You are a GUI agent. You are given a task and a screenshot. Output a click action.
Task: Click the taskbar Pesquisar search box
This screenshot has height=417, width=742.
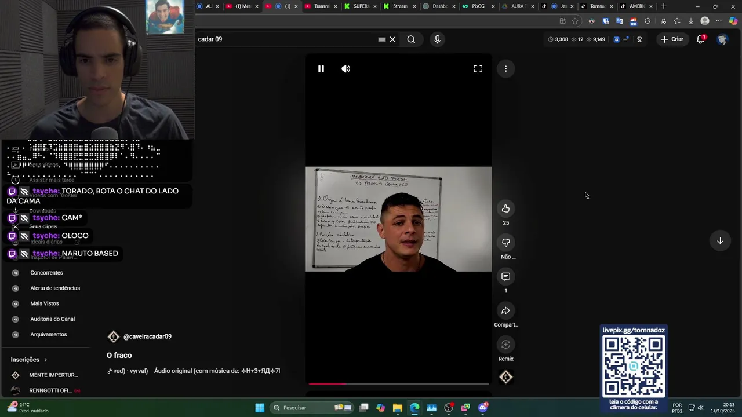tap(313, 408)
